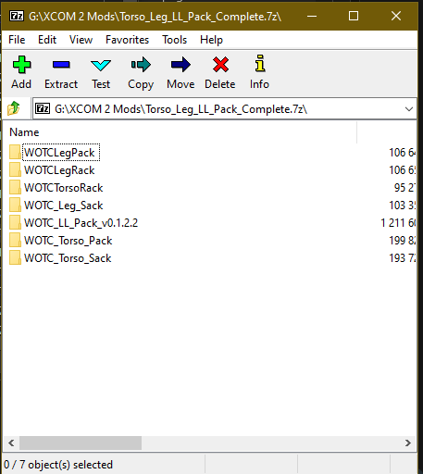
Task: Click the Copy arrow icon
Action: tap(141, 65)
